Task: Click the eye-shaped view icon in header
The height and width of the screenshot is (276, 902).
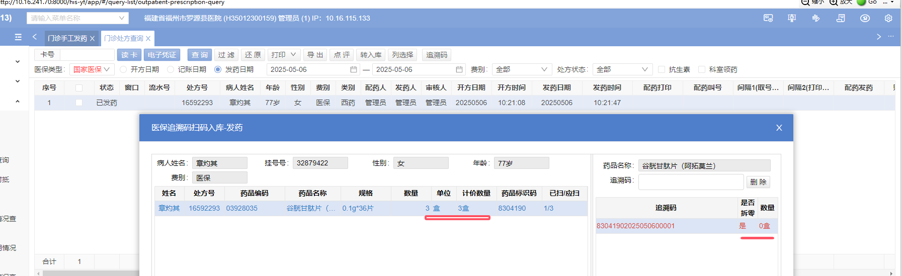Action: (865, 18)
